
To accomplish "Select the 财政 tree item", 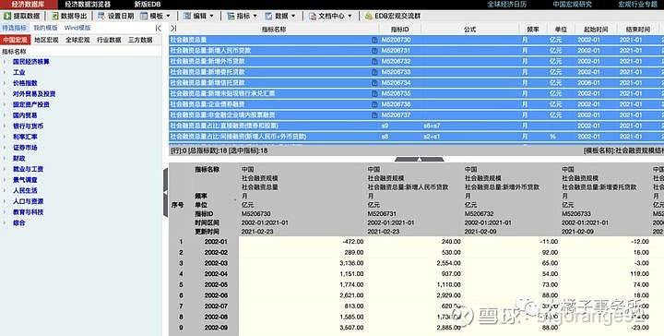I will 19,159.
